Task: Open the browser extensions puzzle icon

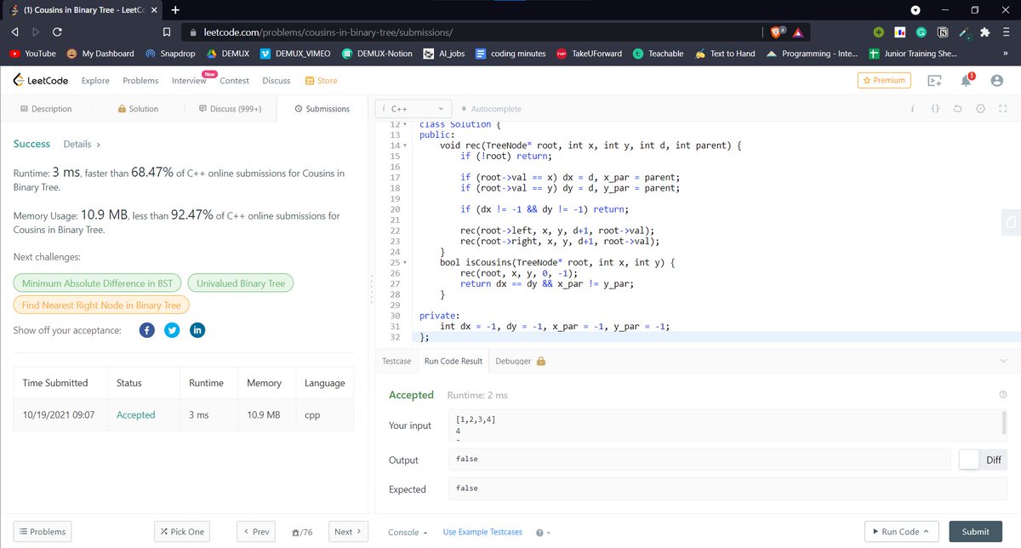Action: coord(984,32)
